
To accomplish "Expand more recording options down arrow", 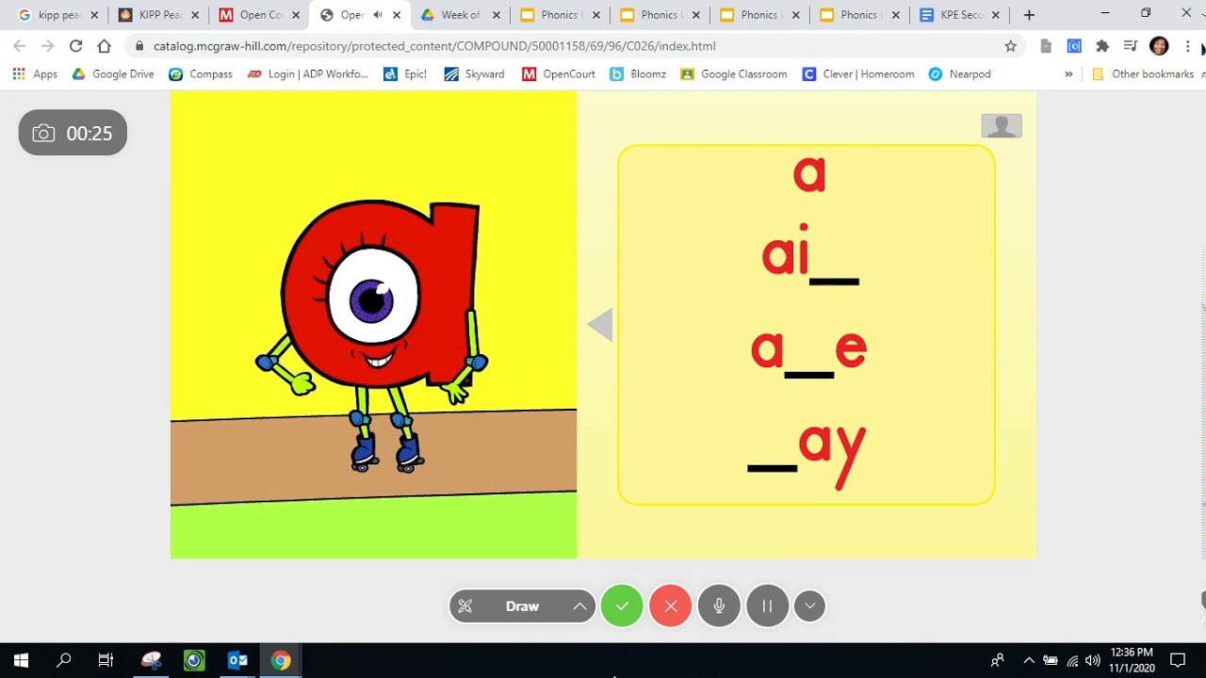I will 810,606.
